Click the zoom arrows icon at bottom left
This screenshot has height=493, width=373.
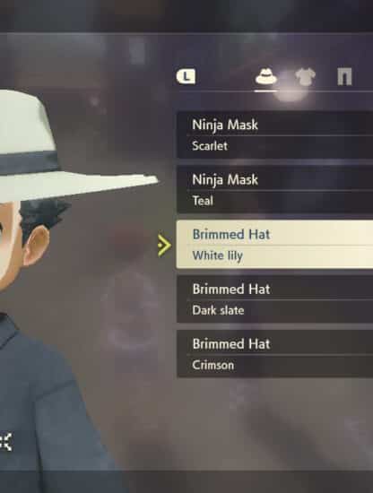pyautogui.click(x=5, y=442)
